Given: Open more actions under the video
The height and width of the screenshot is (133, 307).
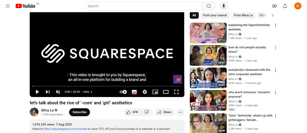Looking at the screenshot, I should coord(180,112).
